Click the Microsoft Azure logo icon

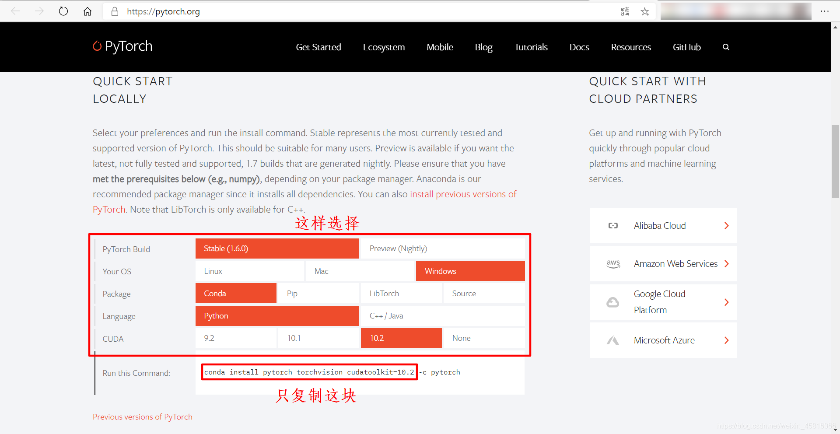click(x=613, y=340)
